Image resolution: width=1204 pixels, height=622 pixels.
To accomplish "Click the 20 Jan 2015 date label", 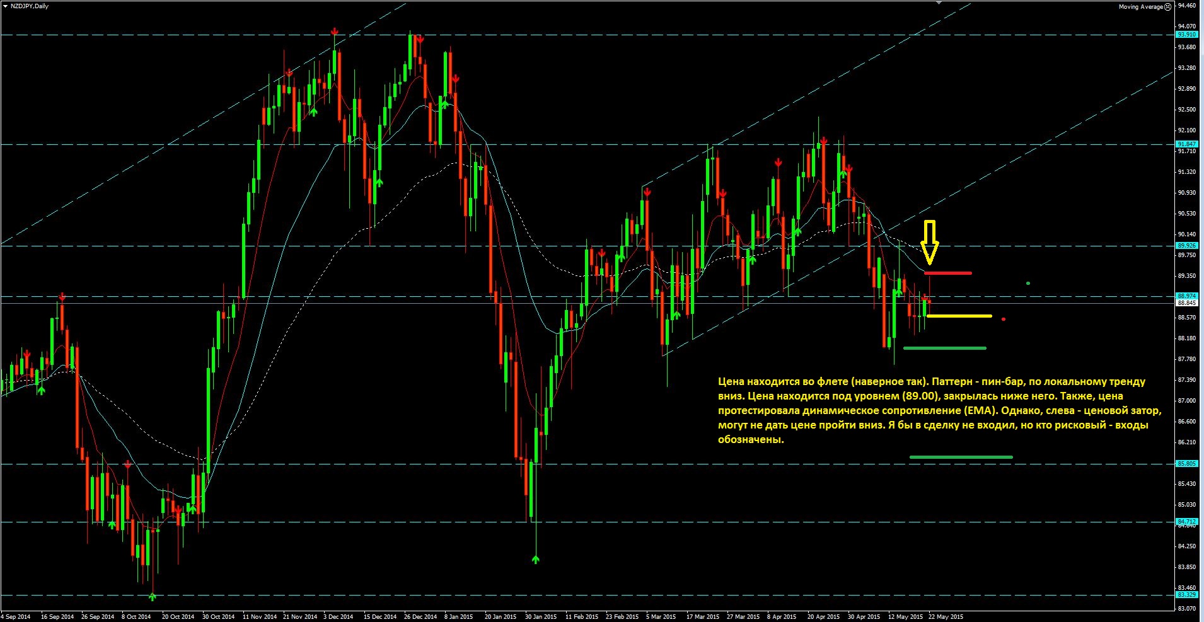I will coord(501,617).
